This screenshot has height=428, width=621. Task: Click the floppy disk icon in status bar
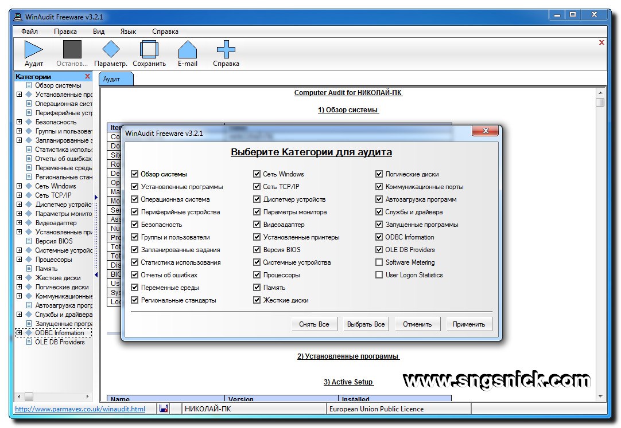[x=164, y=409]
